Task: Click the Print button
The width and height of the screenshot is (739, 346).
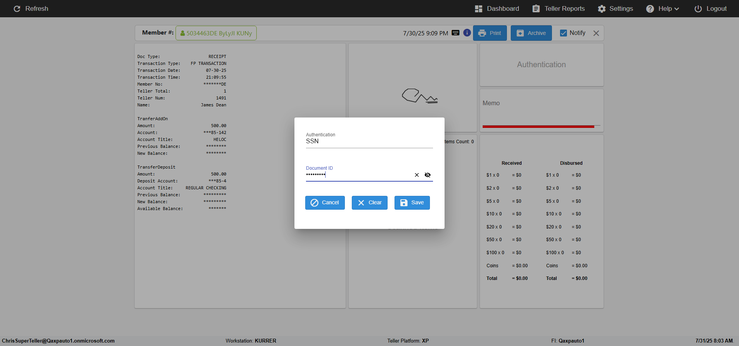Action: coord(490,33)
